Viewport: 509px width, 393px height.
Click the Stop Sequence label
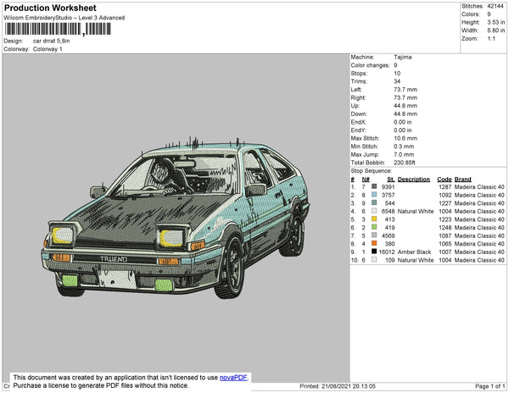374,170
